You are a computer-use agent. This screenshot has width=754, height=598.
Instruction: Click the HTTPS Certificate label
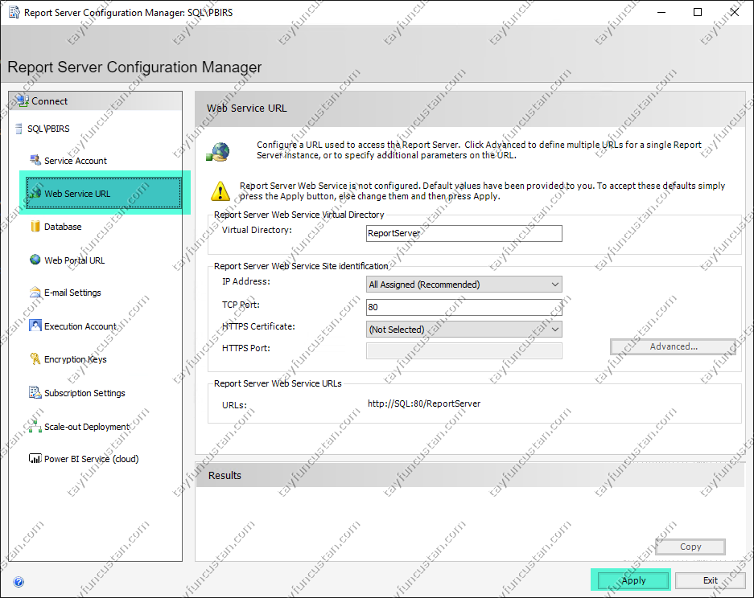[x=258, y=326]
